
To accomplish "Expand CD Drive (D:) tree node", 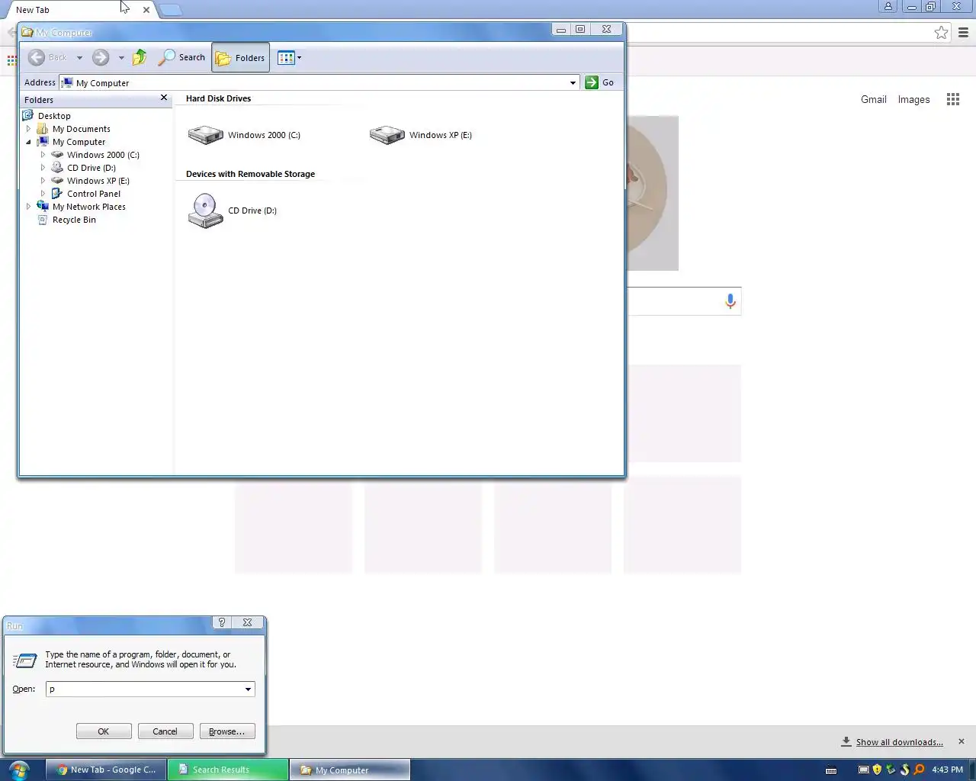I will pos(43,168).
